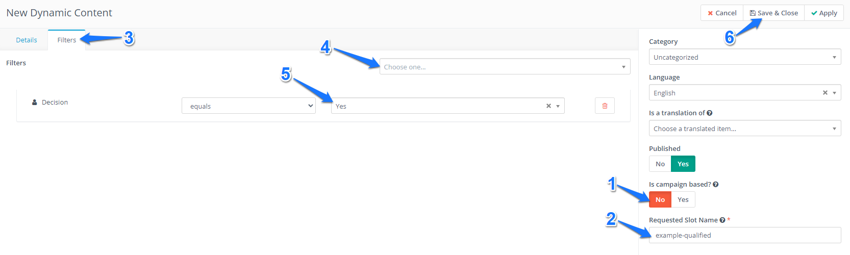Click the Requested Slot Name input field

tap(745, 235)
